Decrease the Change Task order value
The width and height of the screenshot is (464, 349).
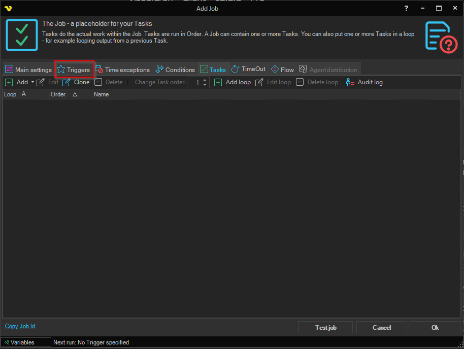coord(205,85)
